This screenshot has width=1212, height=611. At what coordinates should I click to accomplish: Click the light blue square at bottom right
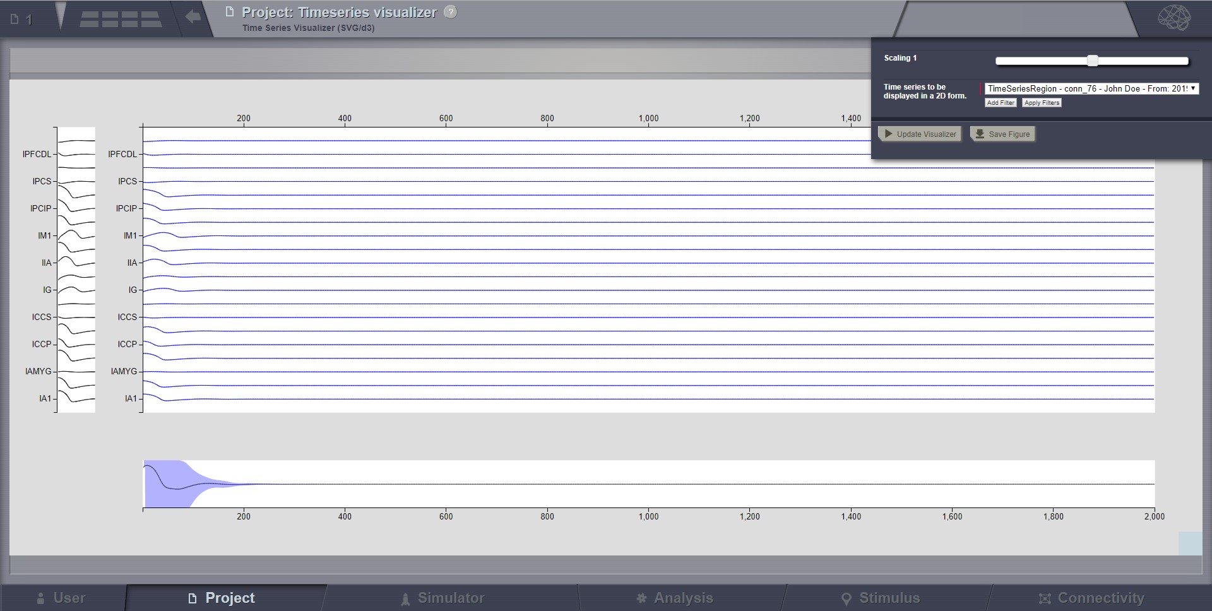click(x=1190, y=543)
